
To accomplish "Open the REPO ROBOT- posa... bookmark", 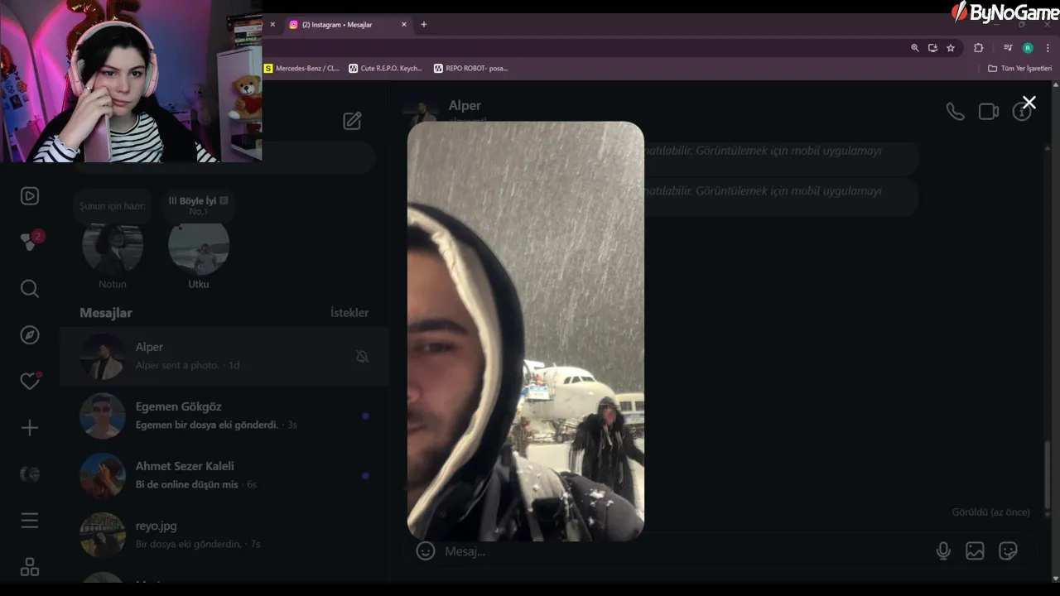I will pos(471,69).
